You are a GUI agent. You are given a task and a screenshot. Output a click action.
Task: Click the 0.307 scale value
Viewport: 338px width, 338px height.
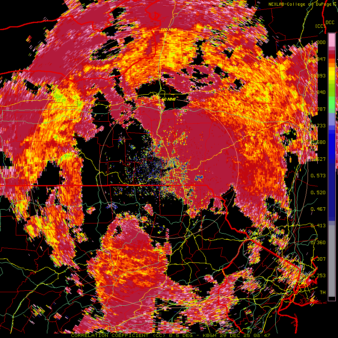click(x=318, y=259)
